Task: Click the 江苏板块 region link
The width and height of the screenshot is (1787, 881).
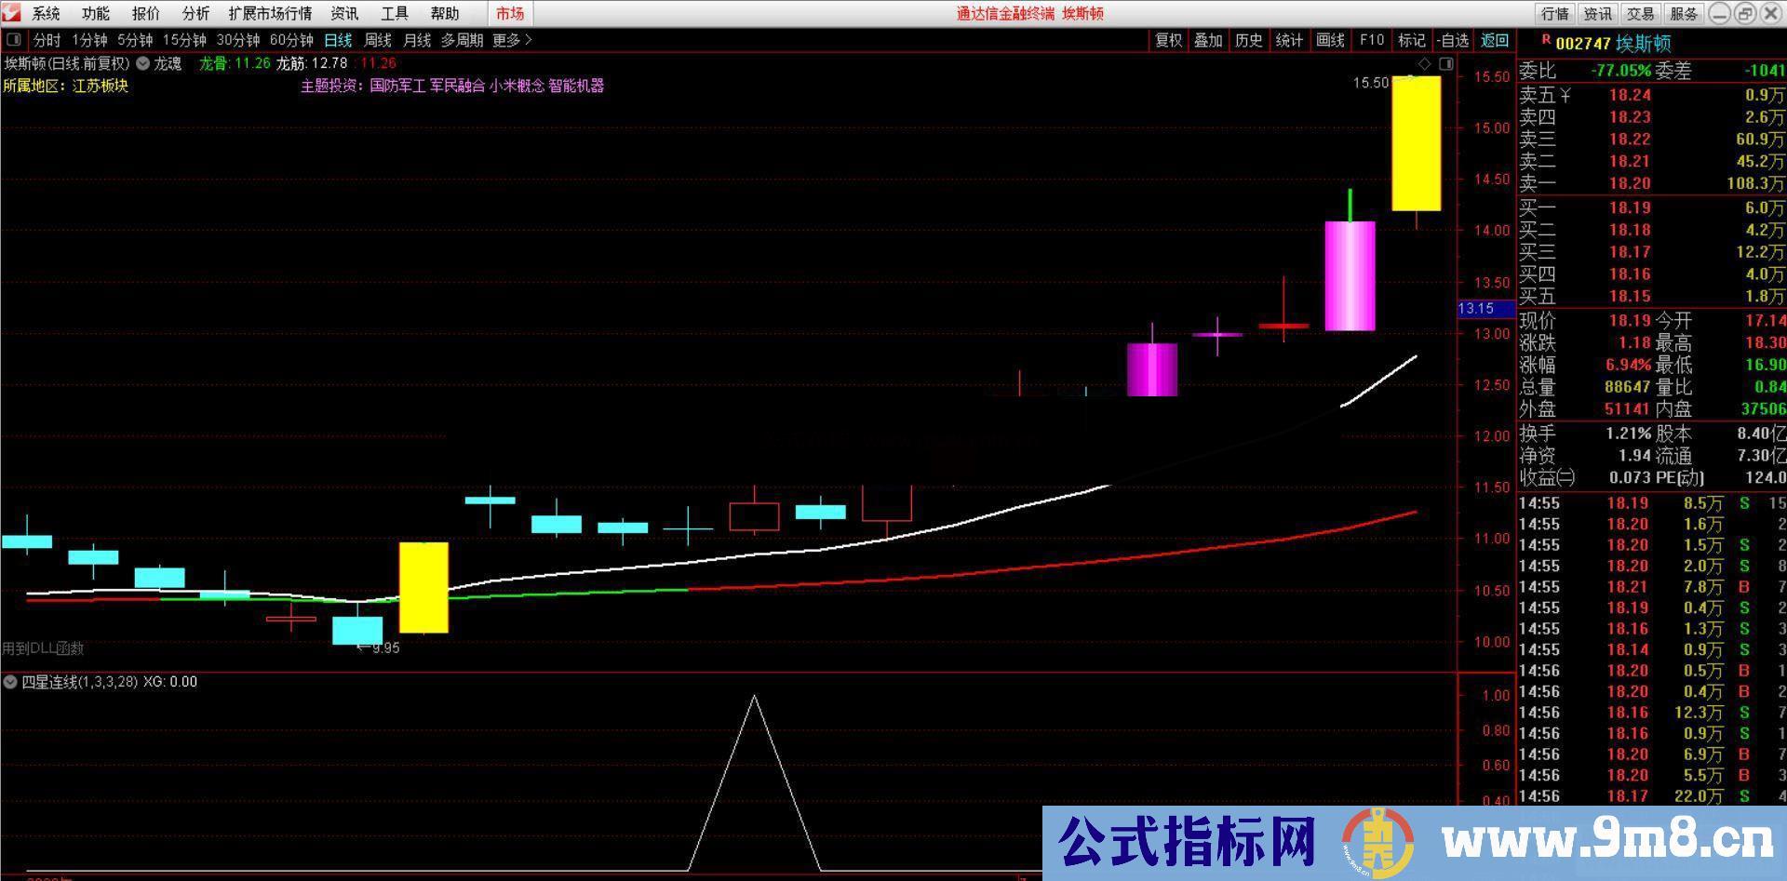Action: 101,86
